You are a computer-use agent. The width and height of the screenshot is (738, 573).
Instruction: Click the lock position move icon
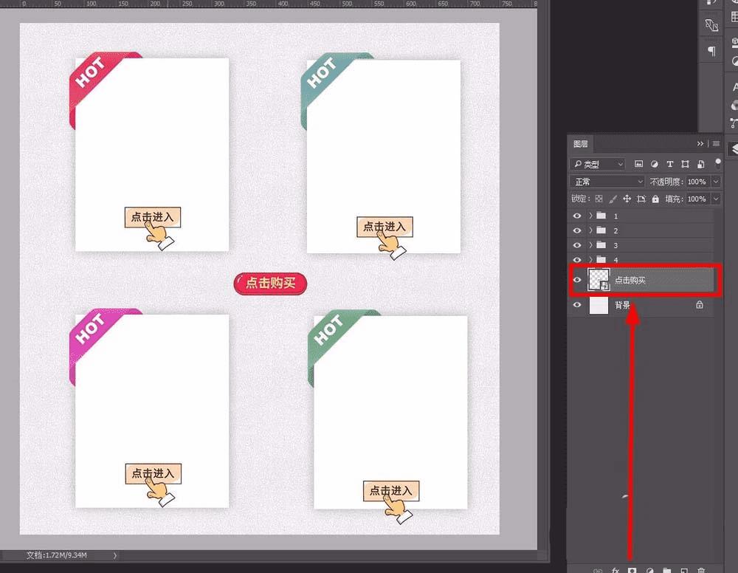tap(627, 199)
